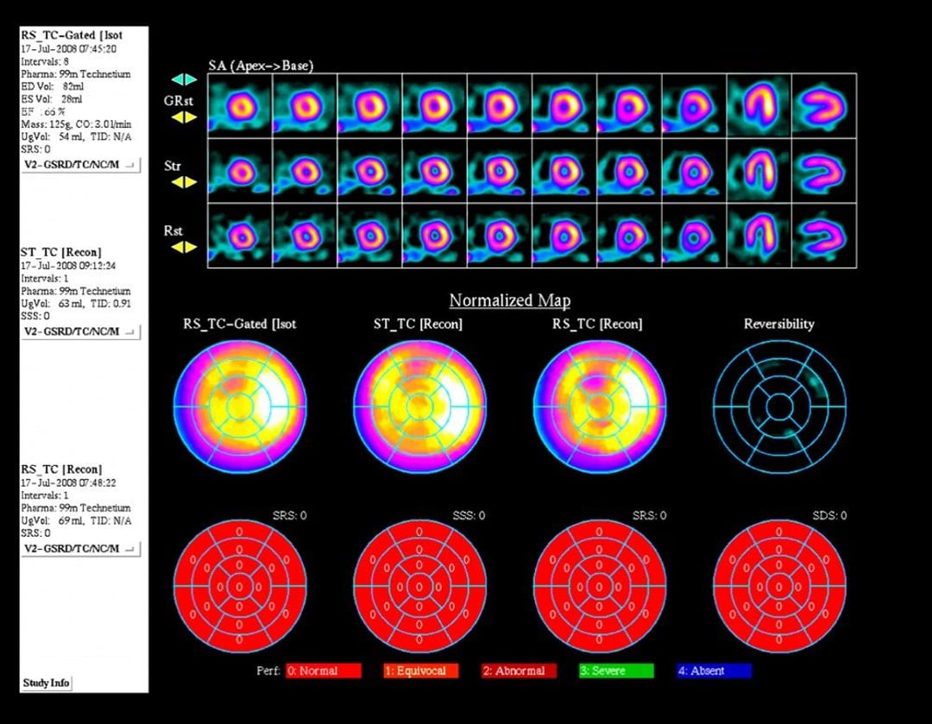Click the yellow right arrow beside GRst
Image resolution: width=932 pixels, height=724 pixels.
pyautogui.click(x=190, y=119)
